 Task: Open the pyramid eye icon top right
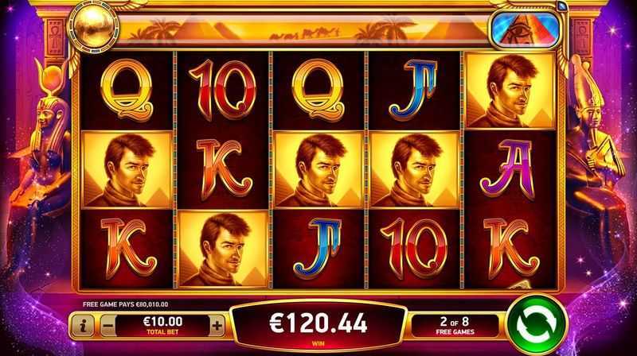coord(526,29)
